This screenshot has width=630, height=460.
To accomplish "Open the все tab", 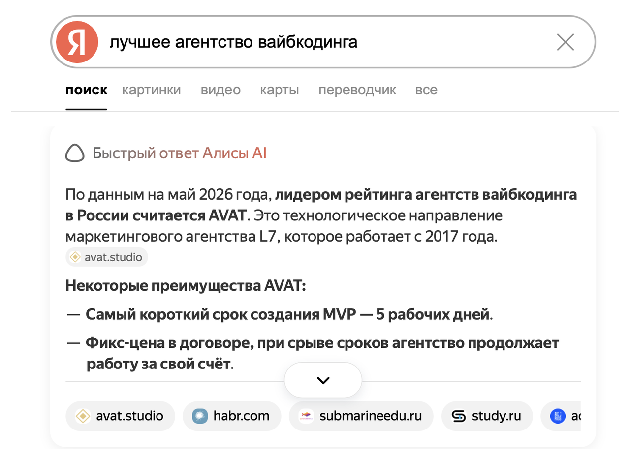I will 426,91.
